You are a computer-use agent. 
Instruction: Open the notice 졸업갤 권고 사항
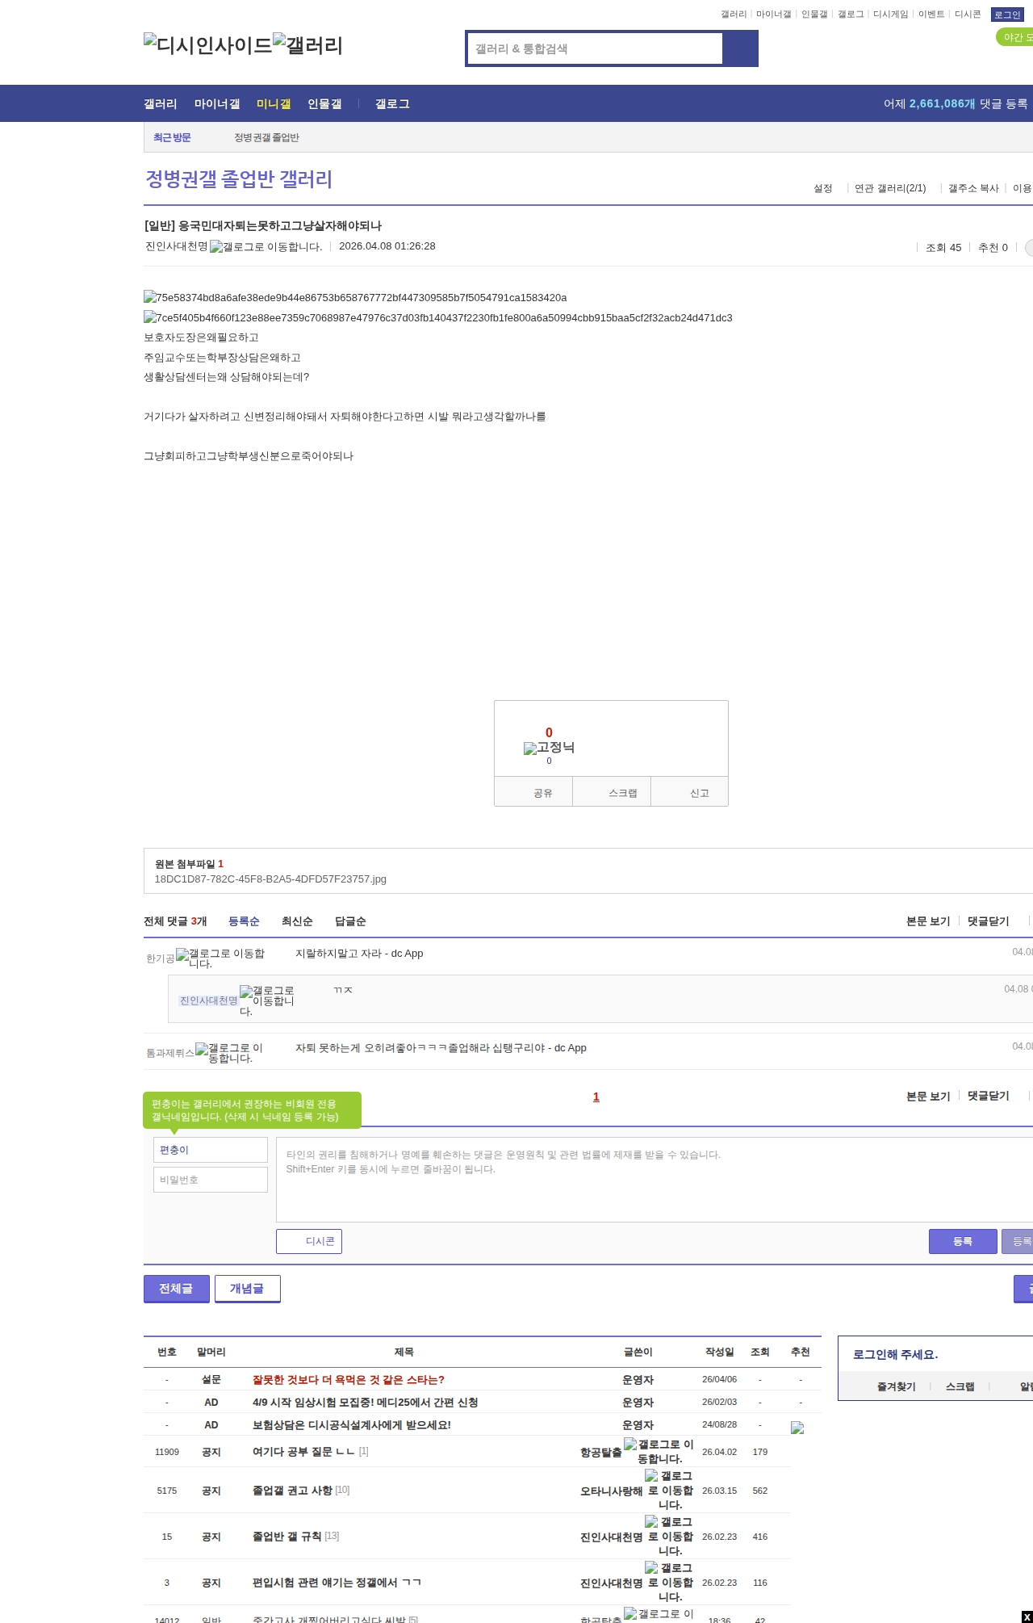292,1491
